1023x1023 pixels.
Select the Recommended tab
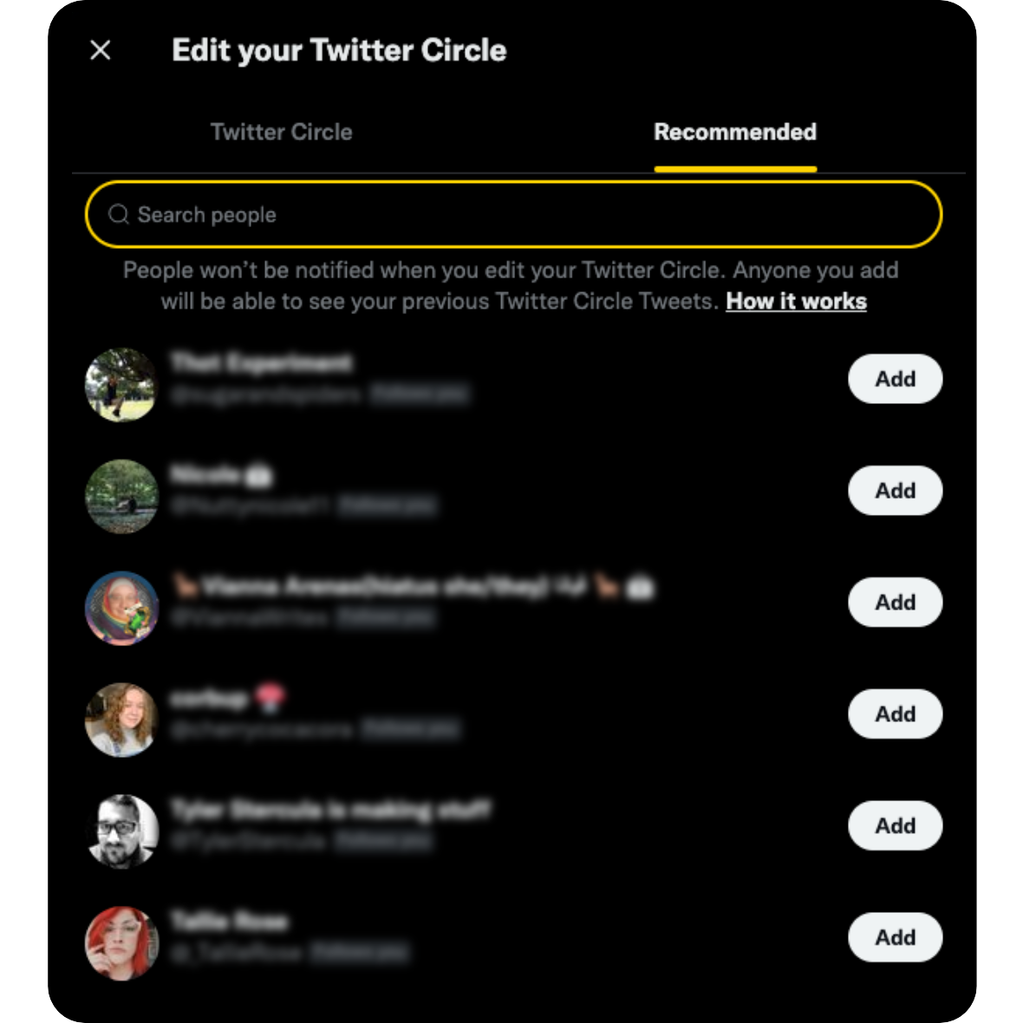point(734,132)
